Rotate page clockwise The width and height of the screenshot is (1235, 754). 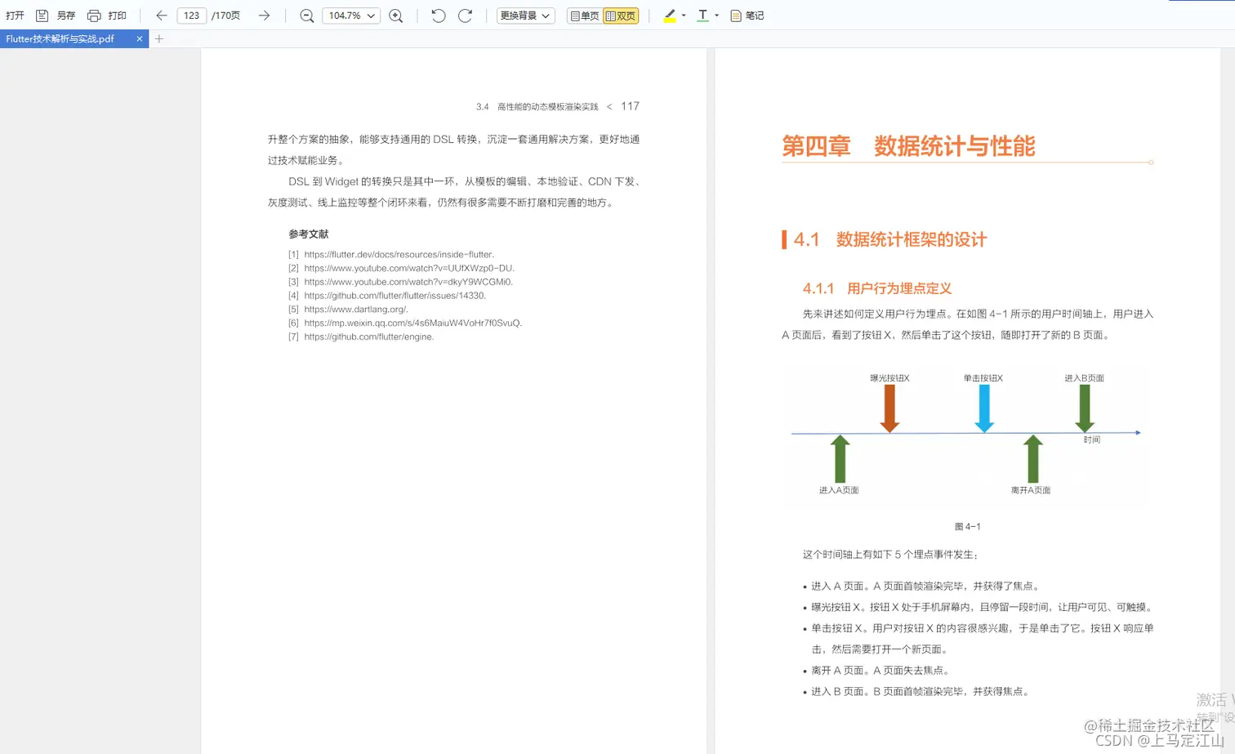tap(466, 16)
